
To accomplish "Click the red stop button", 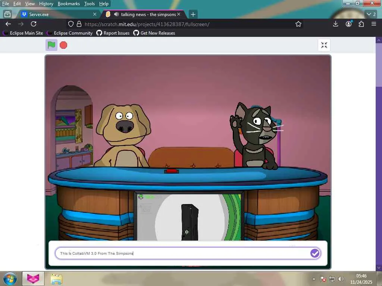I will pyautogui.click(x=63, y=45).
